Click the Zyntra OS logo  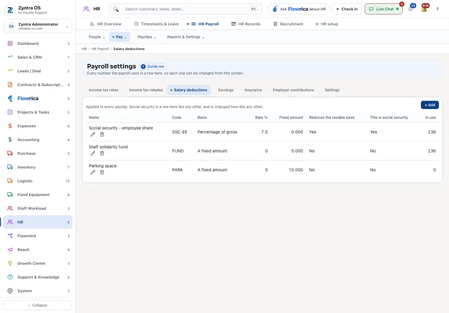10,10
